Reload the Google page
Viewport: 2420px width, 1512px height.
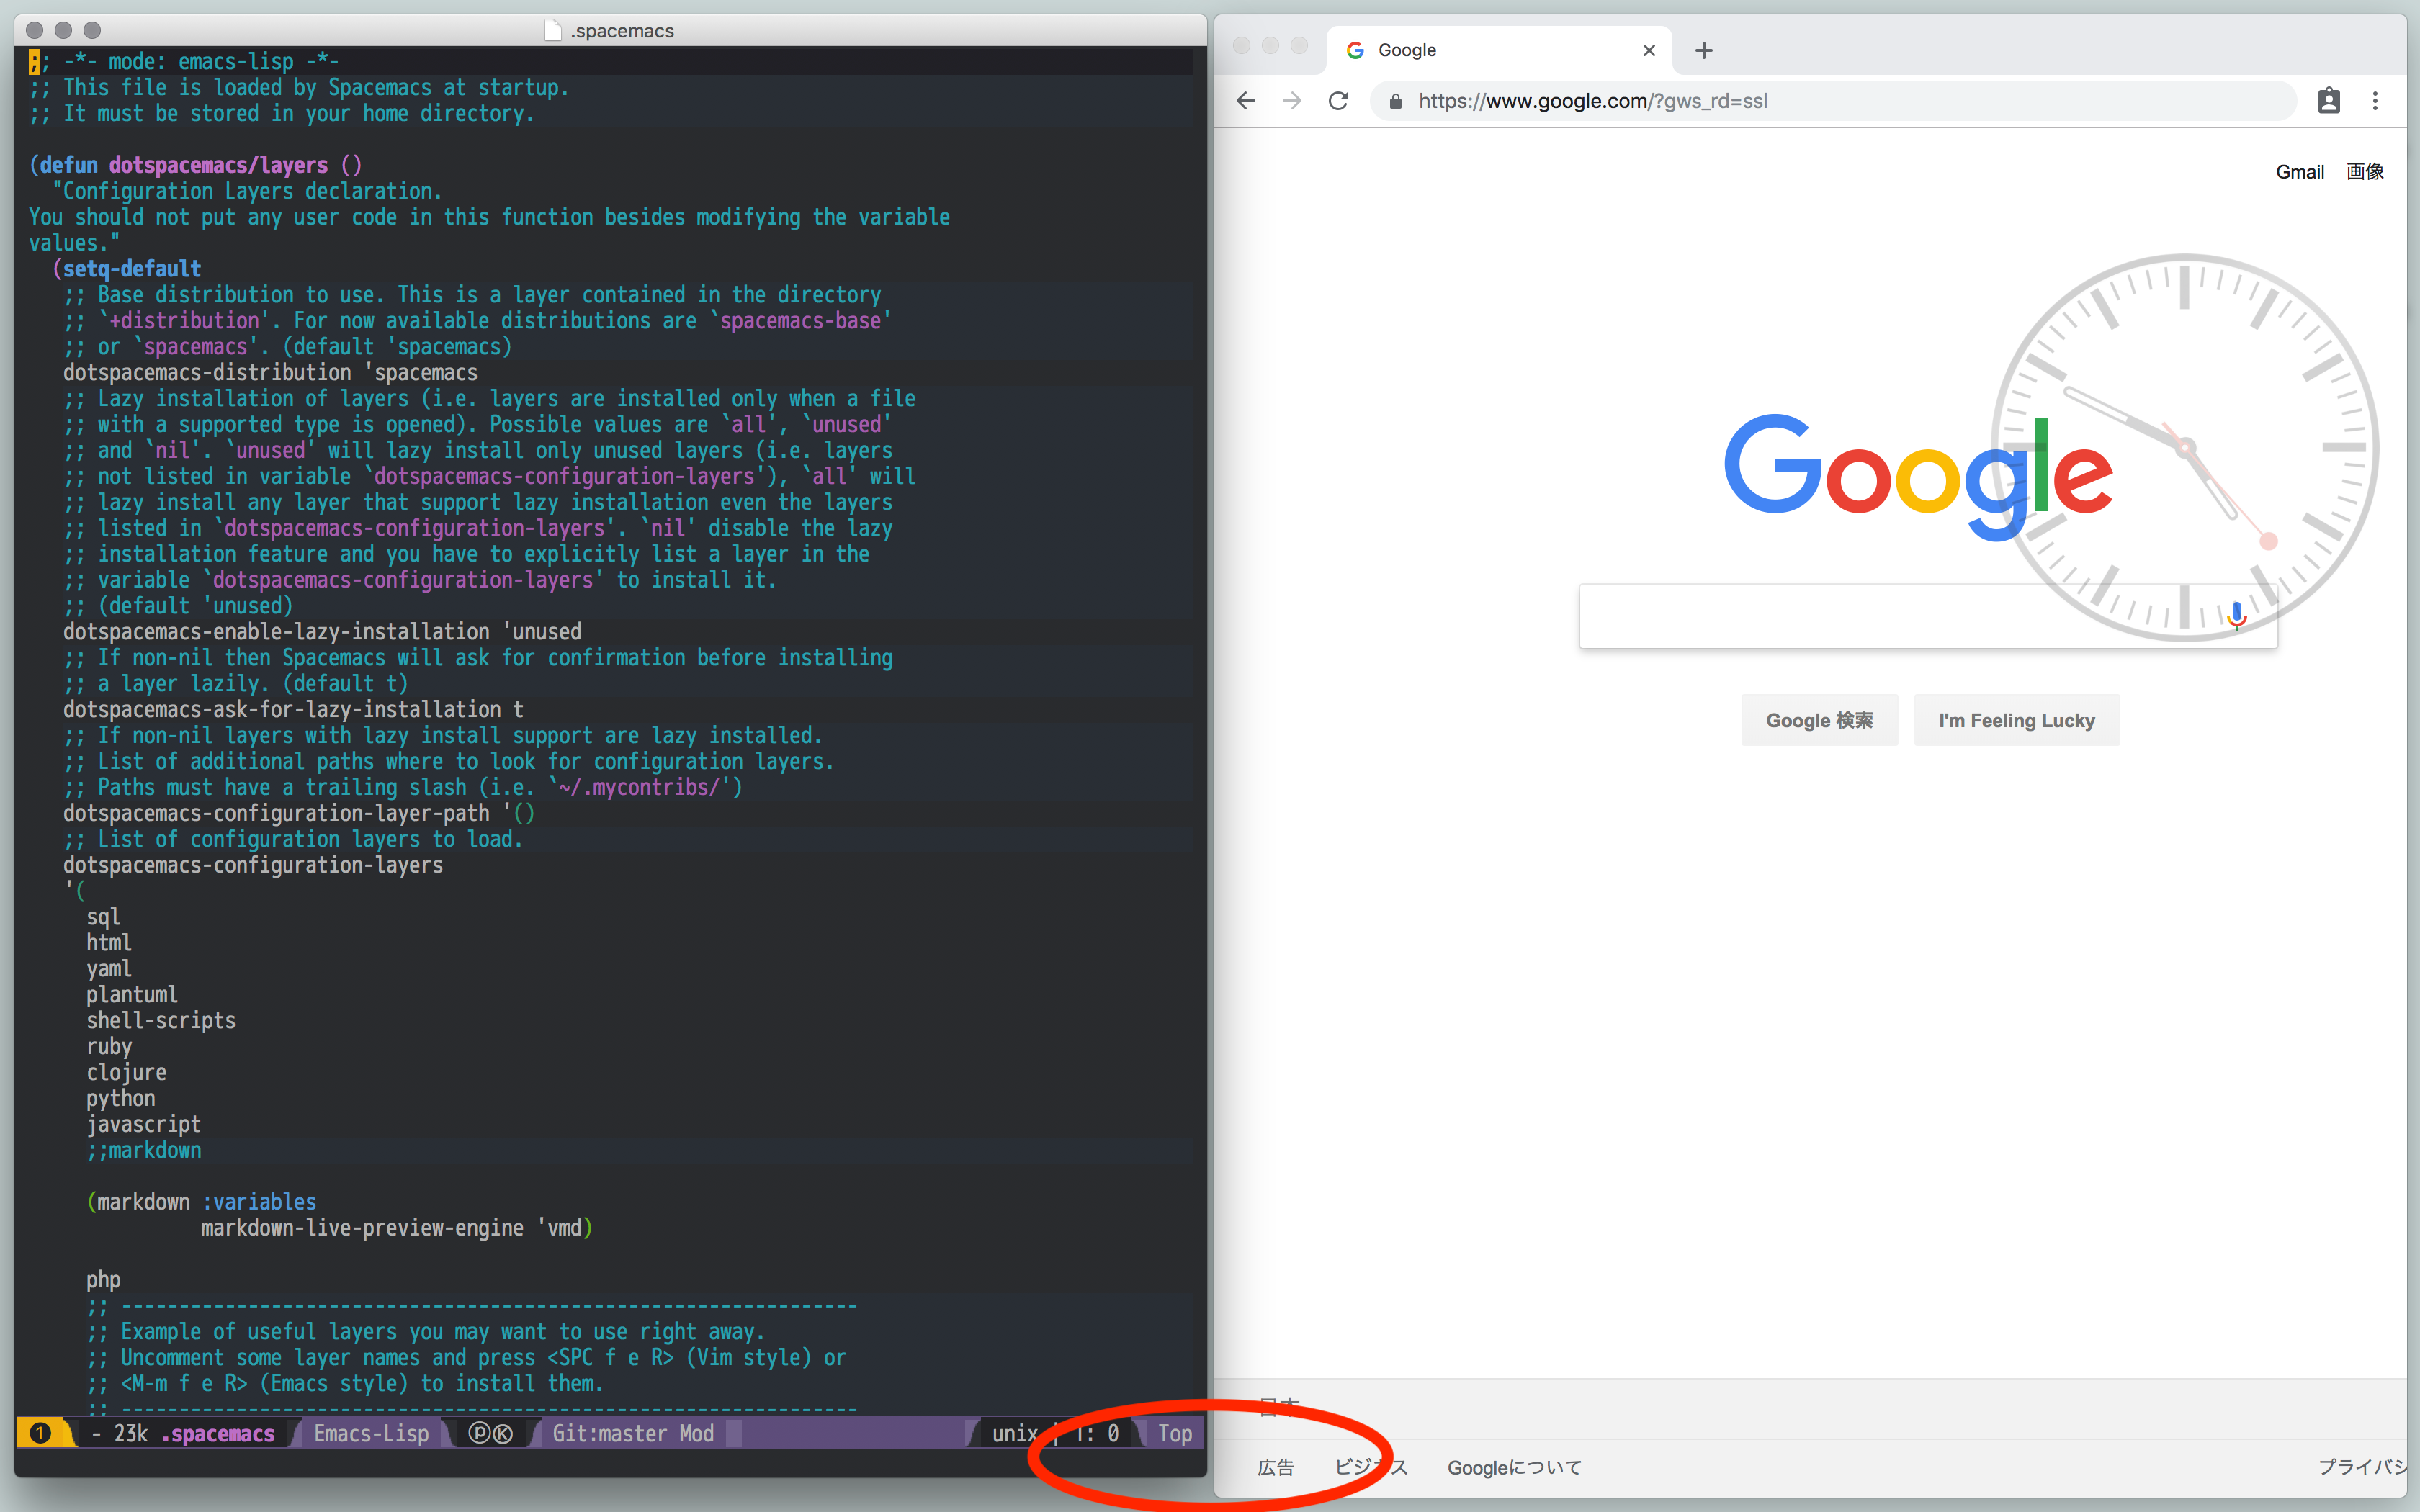tap(1338, 101)
